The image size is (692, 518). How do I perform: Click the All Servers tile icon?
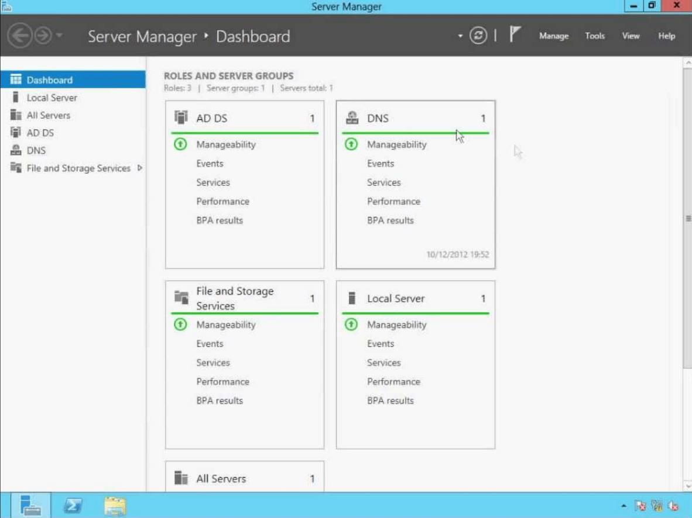181,478
